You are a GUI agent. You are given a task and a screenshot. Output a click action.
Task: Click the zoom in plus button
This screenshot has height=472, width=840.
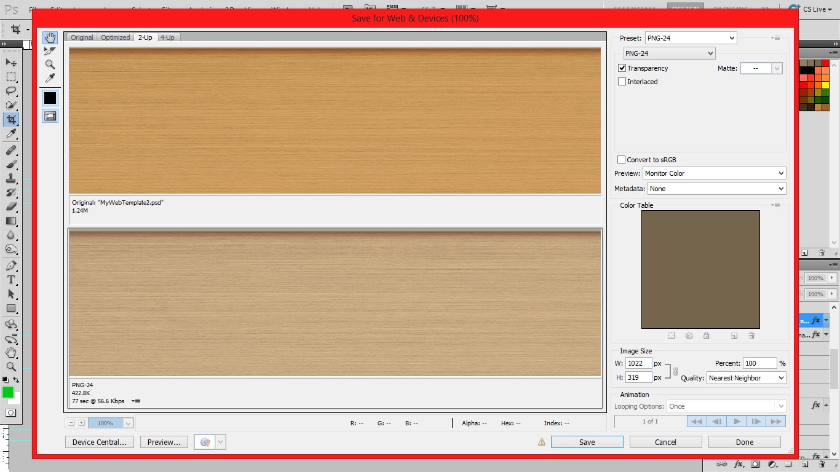coord(81,423)
